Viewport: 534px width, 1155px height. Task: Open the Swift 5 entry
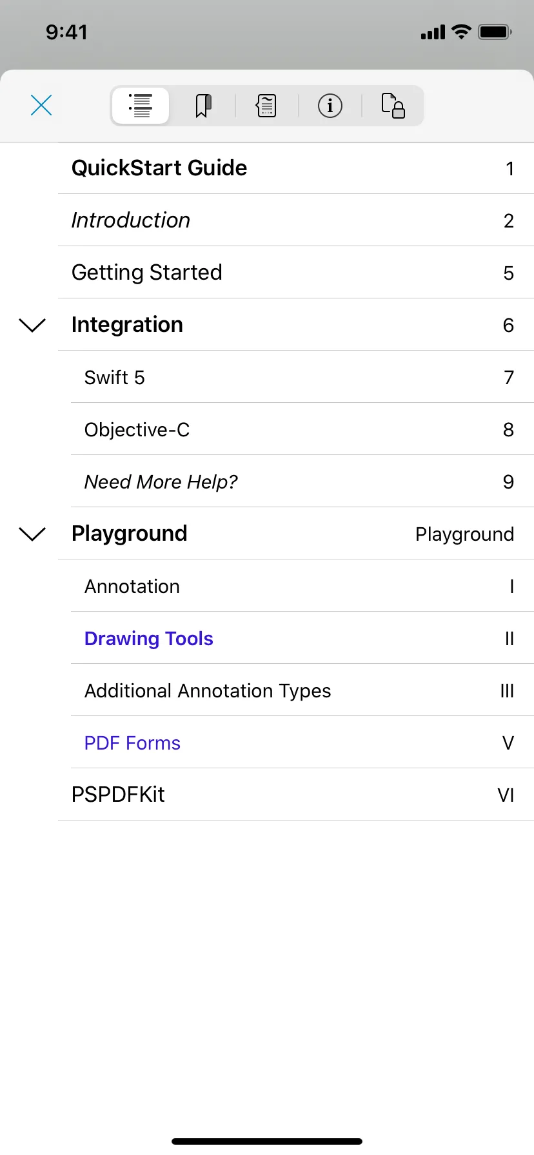(x=115, y=377)
